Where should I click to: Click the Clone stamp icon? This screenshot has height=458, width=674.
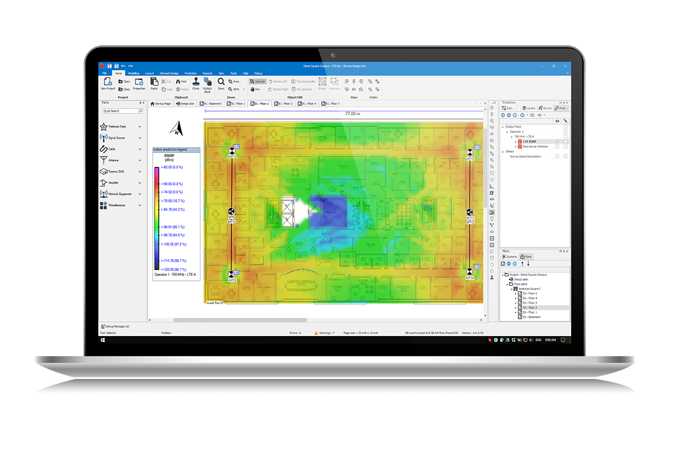click(x=195, y=82)
